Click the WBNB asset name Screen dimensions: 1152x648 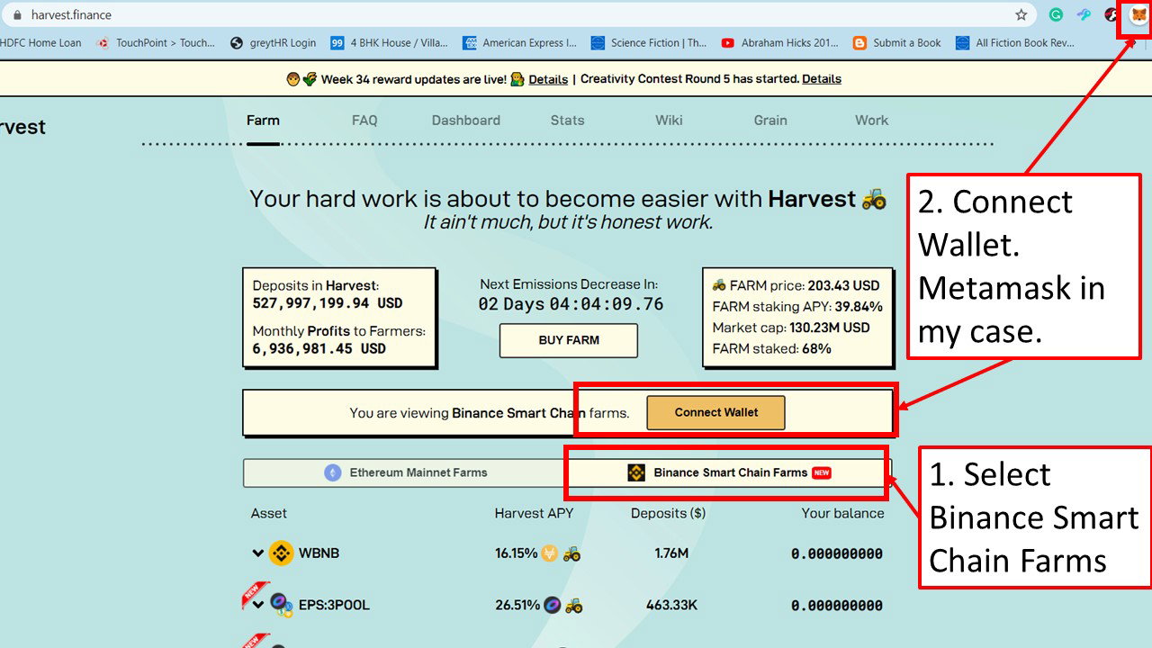319,553
